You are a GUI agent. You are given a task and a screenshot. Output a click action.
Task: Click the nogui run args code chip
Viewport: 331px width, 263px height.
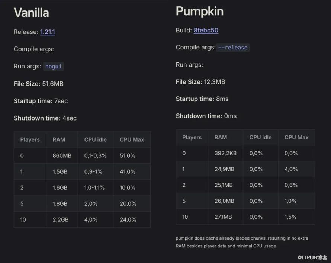click(x=54, y=67)
